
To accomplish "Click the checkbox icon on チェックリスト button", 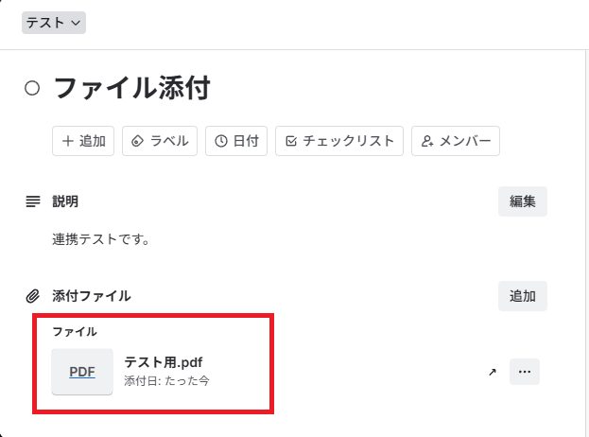I will [x=291, y=141].
